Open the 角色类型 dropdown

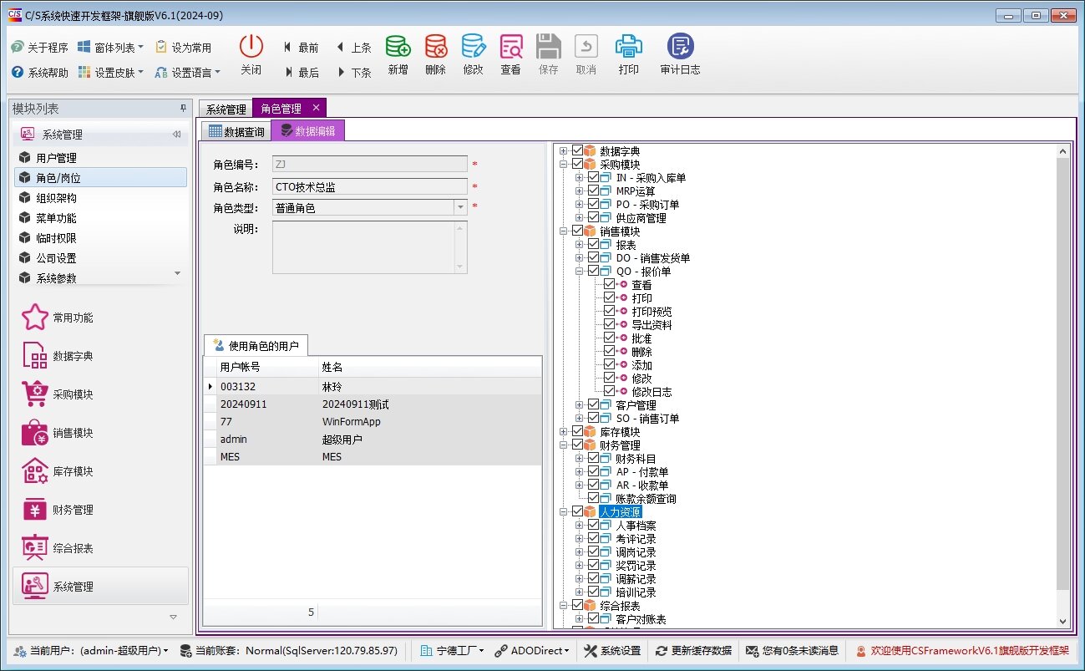pyautogui.click(x=459, y=208)
